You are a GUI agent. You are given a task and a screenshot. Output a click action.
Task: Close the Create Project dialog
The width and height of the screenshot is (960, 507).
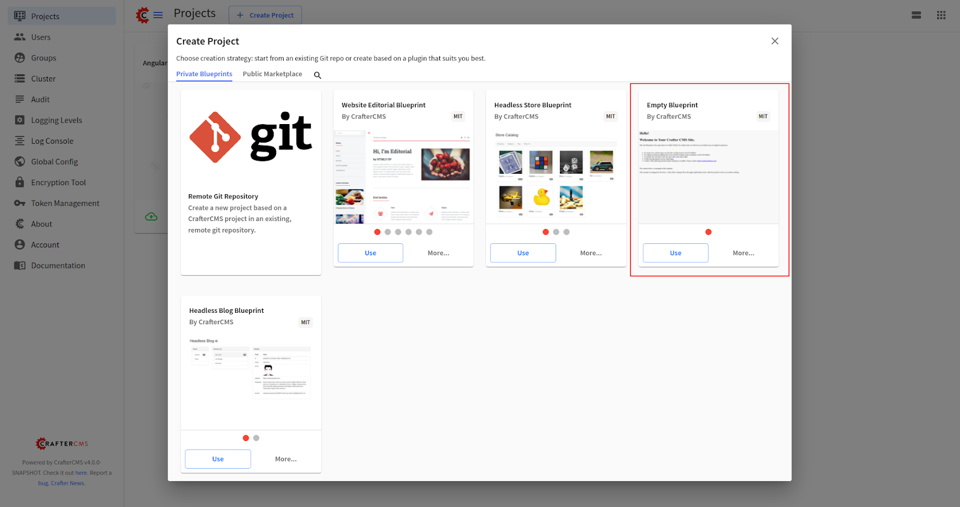click(775, 41)
